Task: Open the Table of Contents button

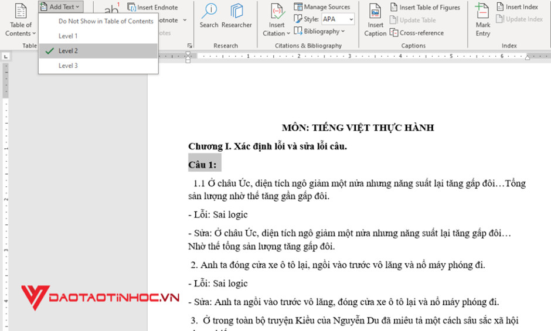Action: pyautogui.click(x=21, y=20)
